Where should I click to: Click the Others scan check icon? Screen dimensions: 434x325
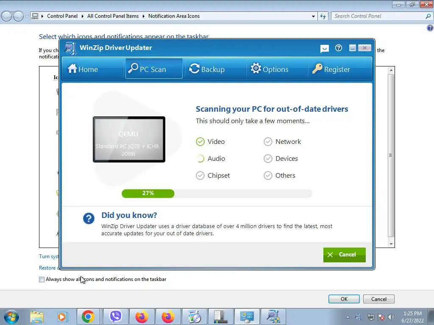268,176
